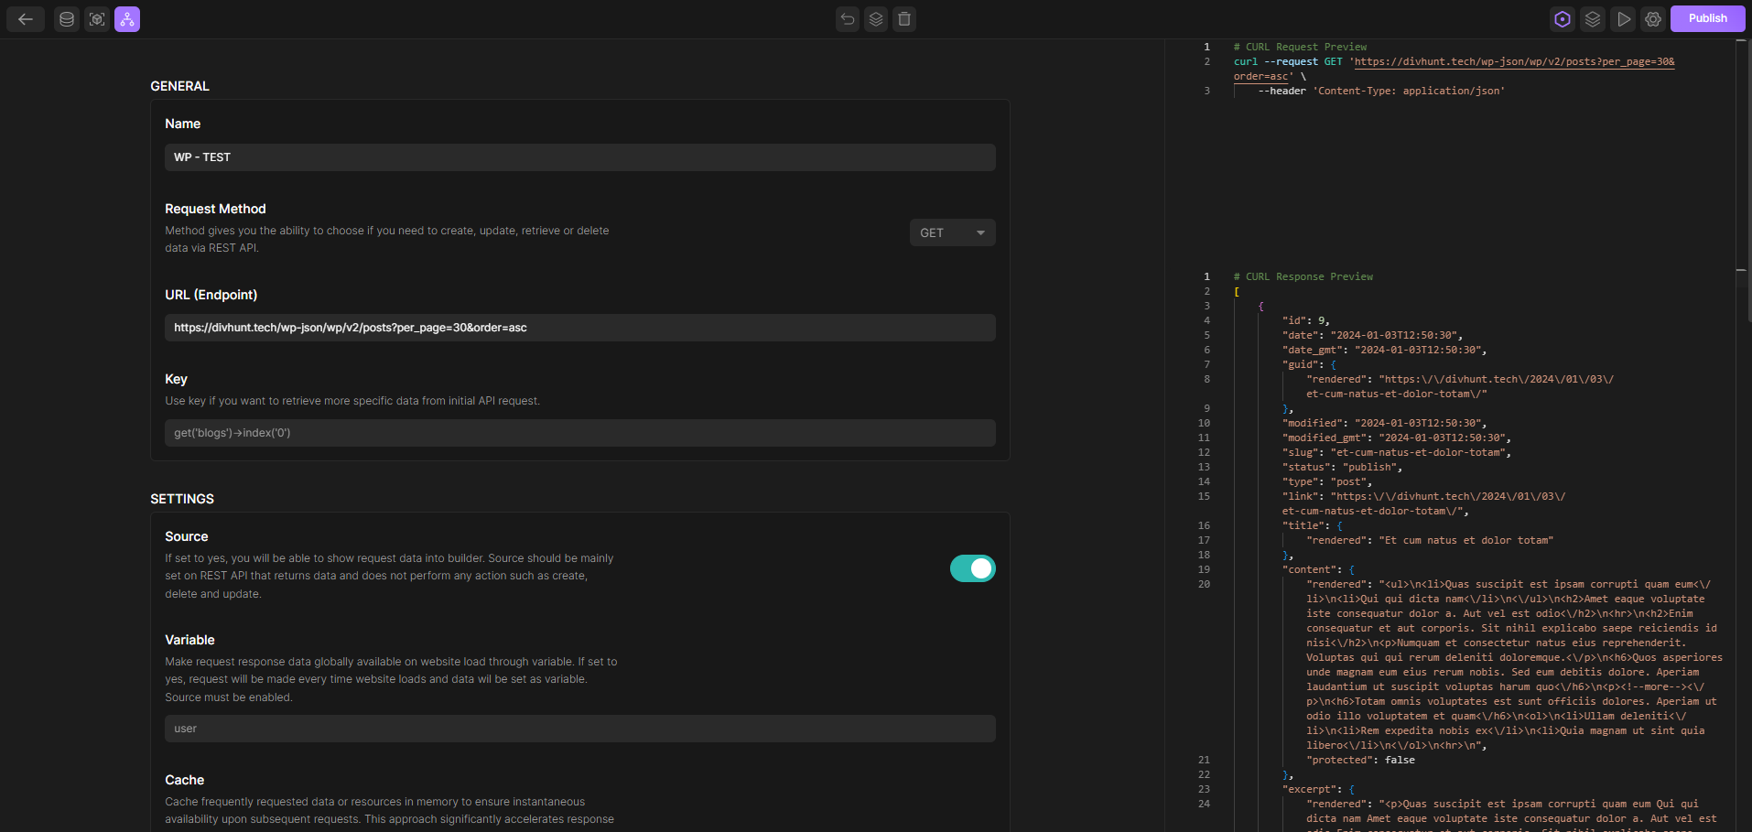Image resolution: width=1752 pixels, height=832 pixels.
Task: Open the database collections icon
Action: click(x=67, y=19)
